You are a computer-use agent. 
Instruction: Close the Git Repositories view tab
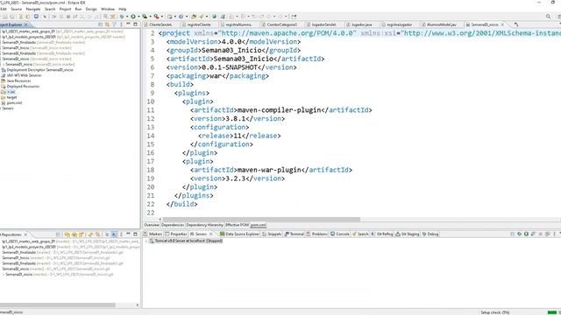(25, 234)
